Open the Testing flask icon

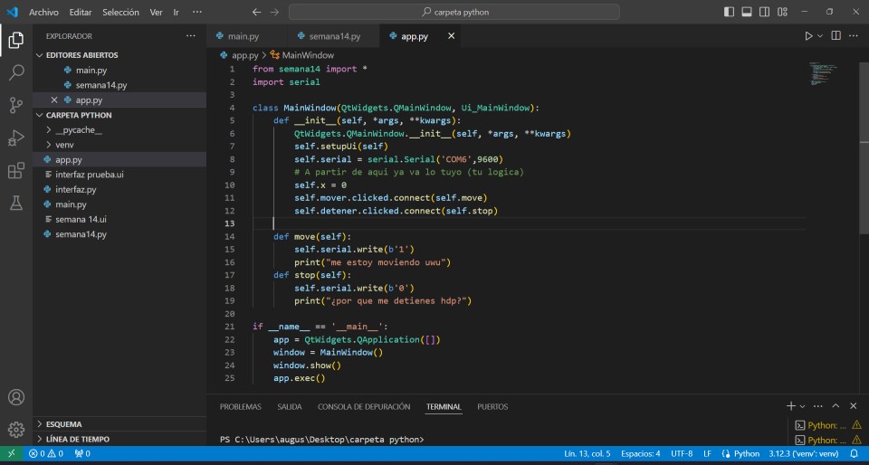tap(16, 203)
